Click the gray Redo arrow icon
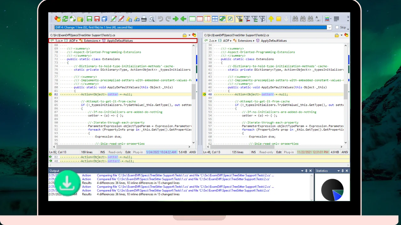Image resolution: width=401 pixels, height=225 pixels. pyautogui.click(x=168, y=19)
